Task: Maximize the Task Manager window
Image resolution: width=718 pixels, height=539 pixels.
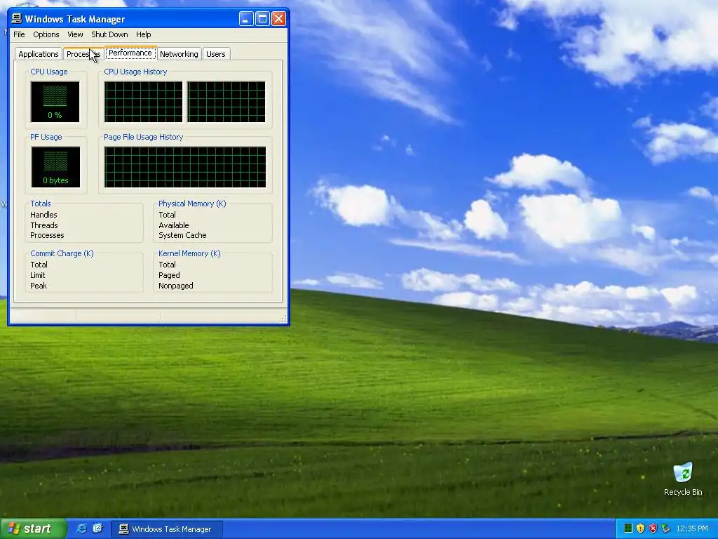Action: point(262,19)
